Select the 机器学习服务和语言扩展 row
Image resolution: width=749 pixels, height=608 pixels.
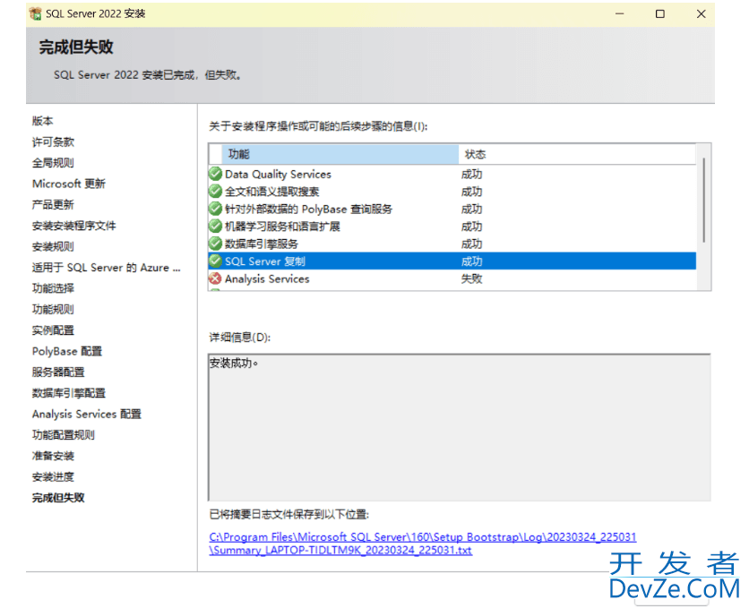(x=452, y=227)
